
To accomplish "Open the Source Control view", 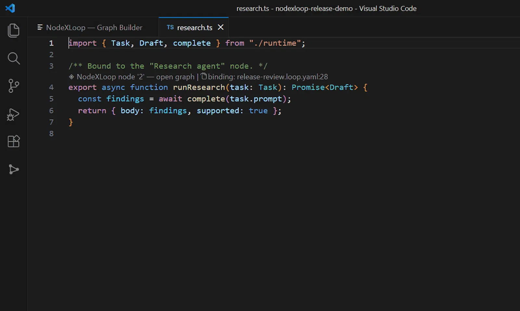I will point(13,86).
